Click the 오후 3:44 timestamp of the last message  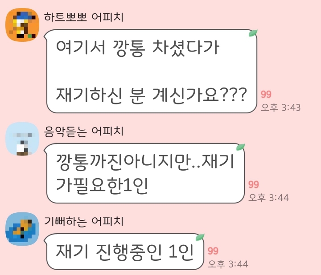(x=228, y=264)
